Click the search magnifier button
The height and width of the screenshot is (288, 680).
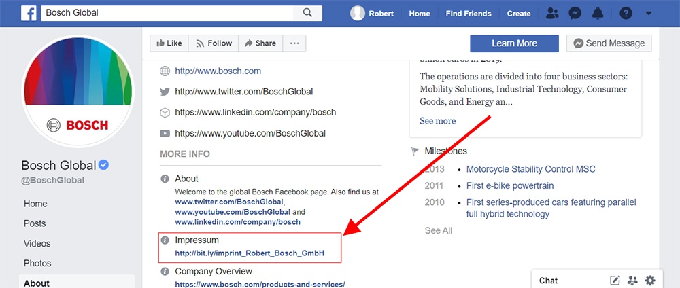coord(307,13)
